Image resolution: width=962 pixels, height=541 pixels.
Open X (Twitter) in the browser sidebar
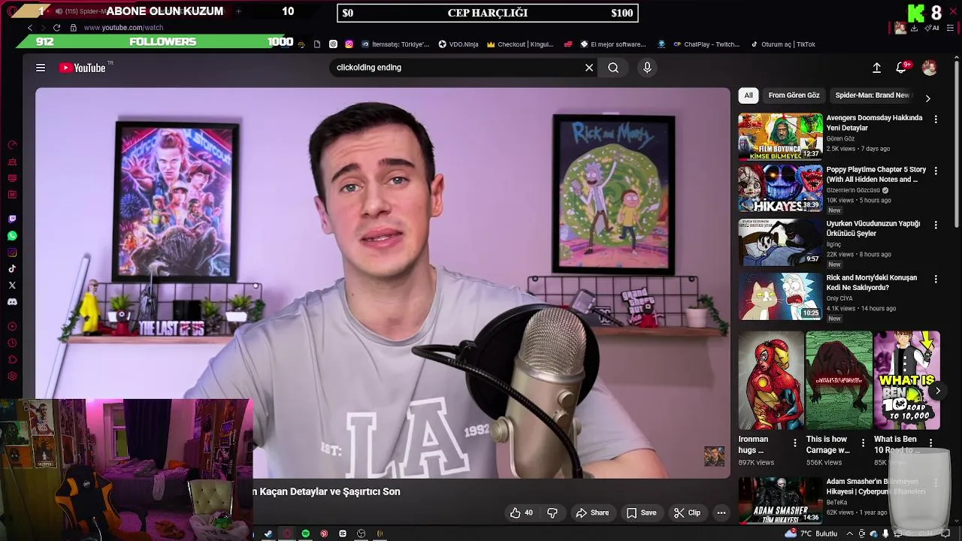[12, 286]
